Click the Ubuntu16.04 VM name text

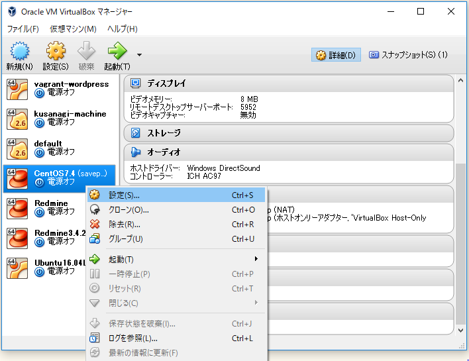60,262
